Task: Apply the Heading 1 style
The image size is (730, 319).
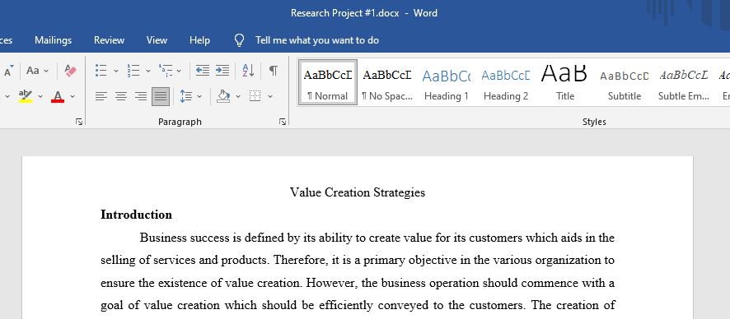Action: [447, 82]
